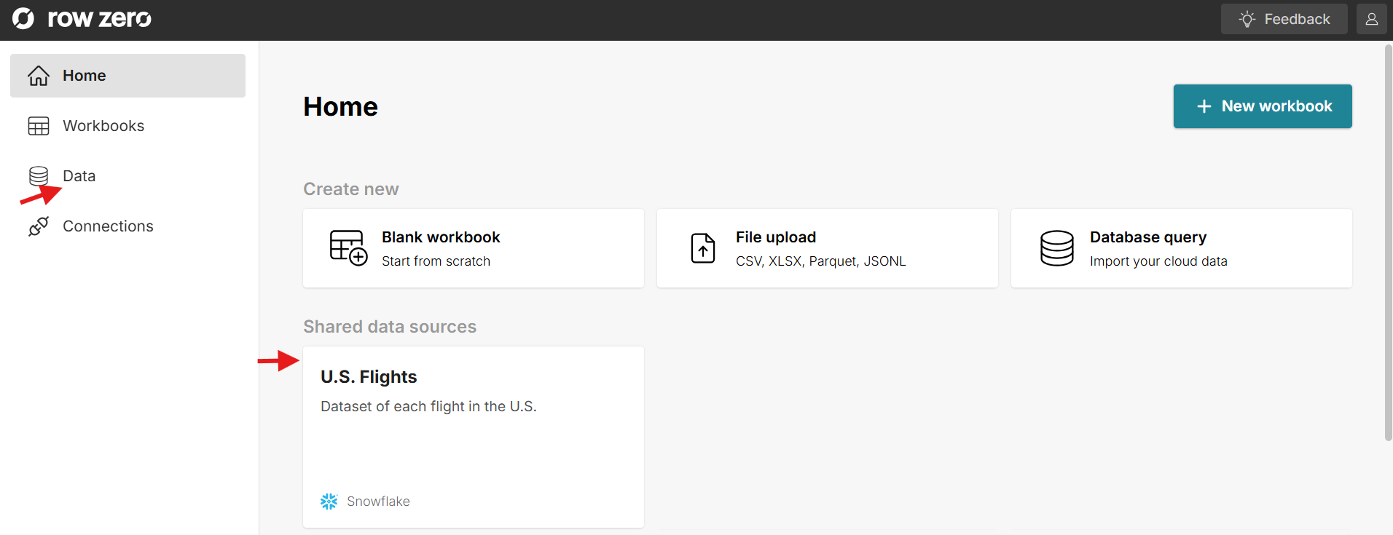
Task: Open the U.S. Flights data source card
Action: pos(473,436)
